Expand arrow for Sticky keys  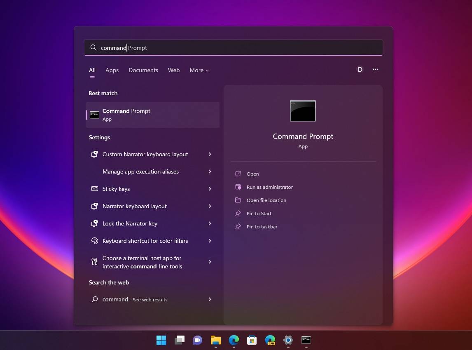(210, 189)
